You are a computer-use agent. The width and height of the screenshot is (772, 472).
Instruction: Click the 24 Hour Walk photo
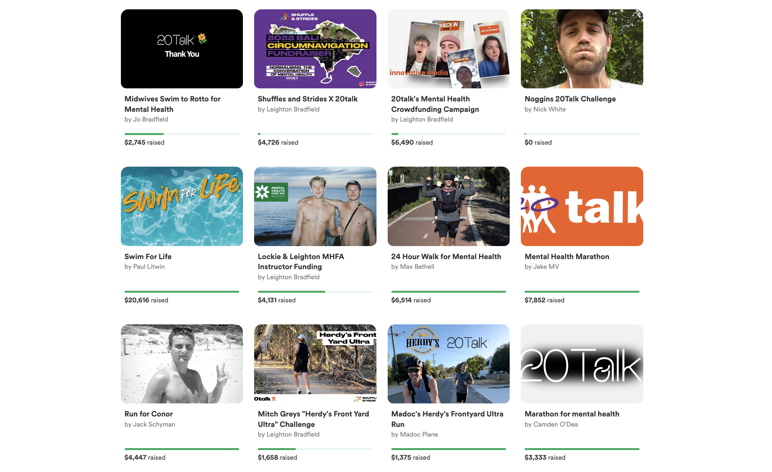(x=448, y=206)
